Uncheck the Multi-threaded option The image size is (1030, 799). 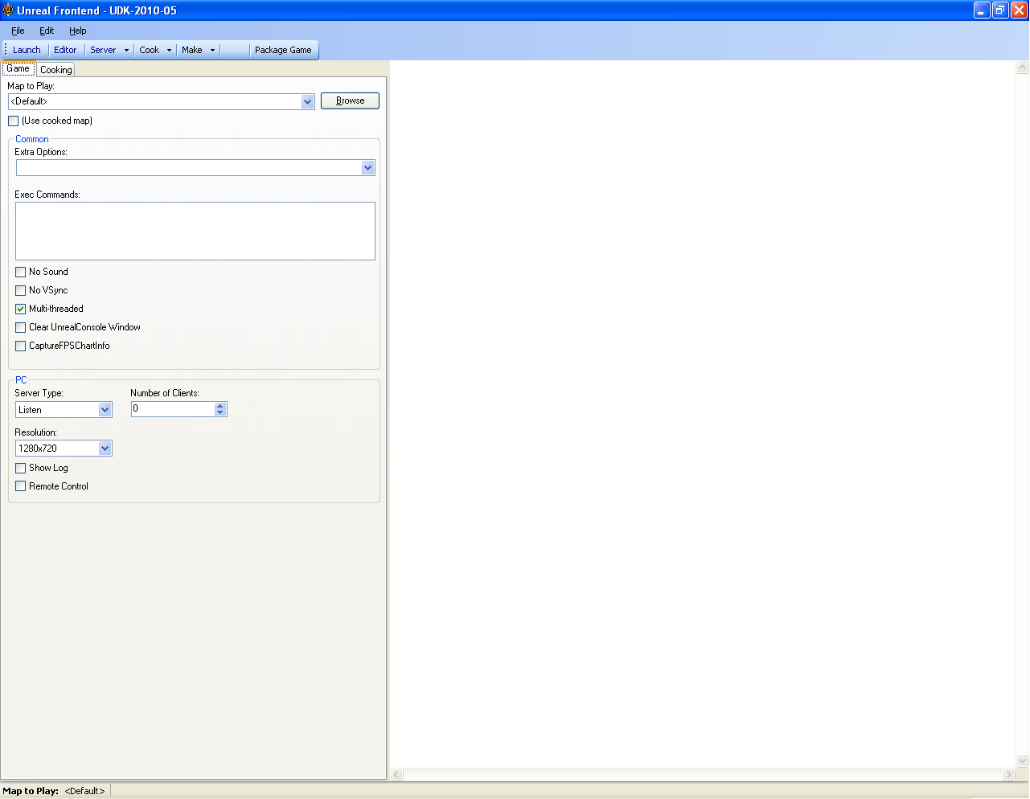pos(21,309)
